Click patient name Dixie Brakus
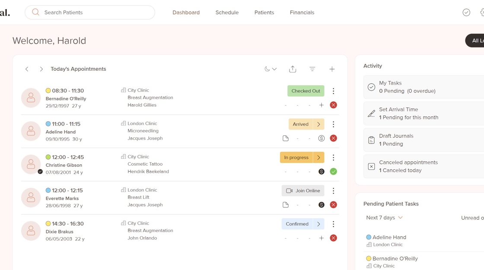The height and width of the screenshot is (270, 484). 59,232
